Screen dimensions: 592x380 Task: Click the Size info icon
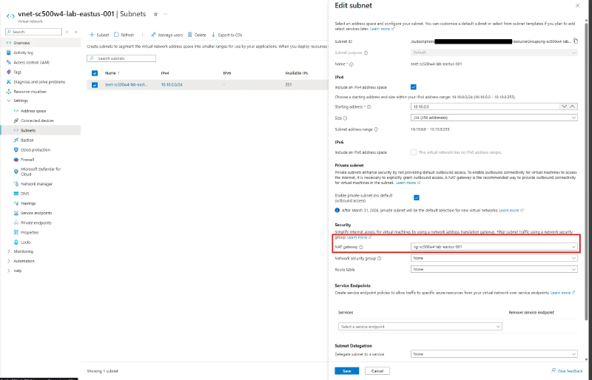[x=345, y=118]
